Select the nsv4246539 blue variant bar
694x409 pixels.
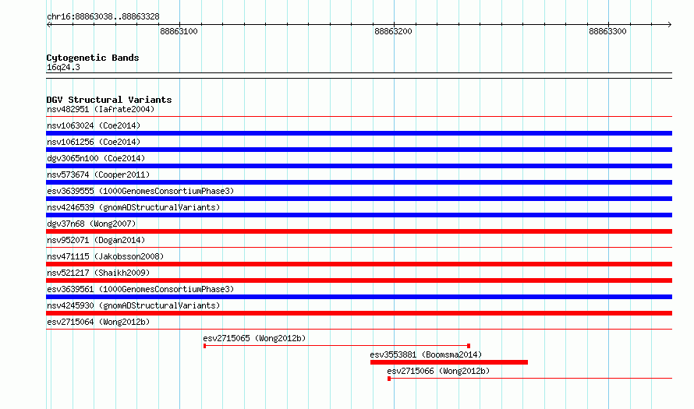click(x=359, y=215)
